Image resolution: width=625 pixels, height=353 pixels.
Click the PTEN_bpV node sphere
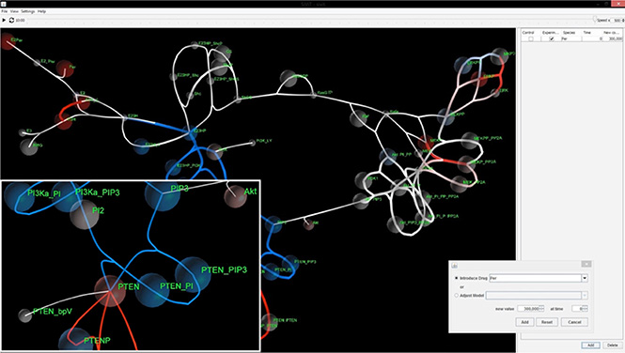pos(25,315)
